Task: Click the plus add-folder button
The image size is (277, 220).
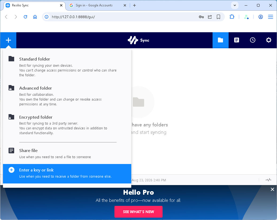Action: (x=8, y=40)
